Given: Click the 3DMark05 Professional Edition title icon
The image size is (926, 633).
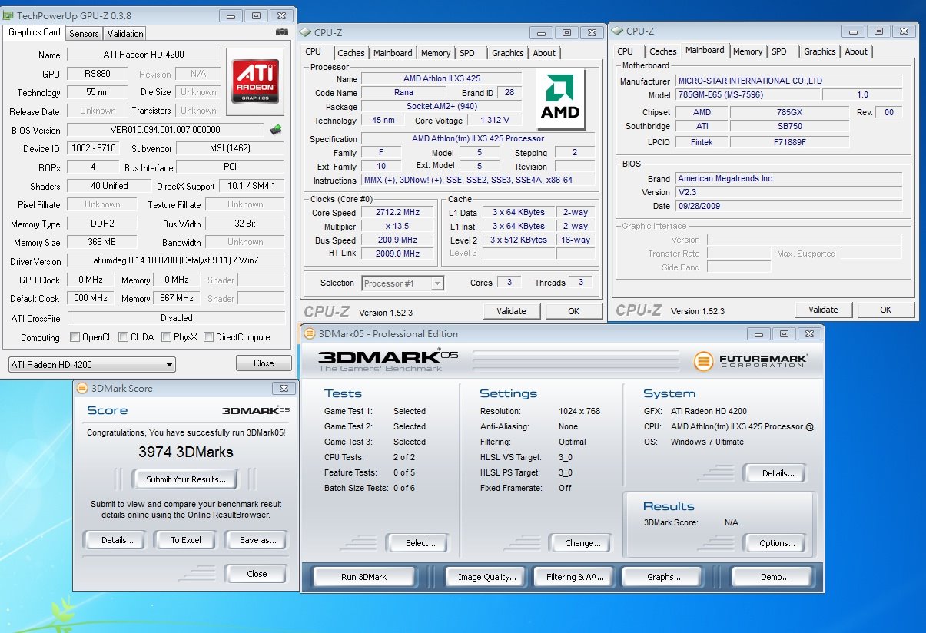Looking at the screenshot, I should (x=310, y=333).
